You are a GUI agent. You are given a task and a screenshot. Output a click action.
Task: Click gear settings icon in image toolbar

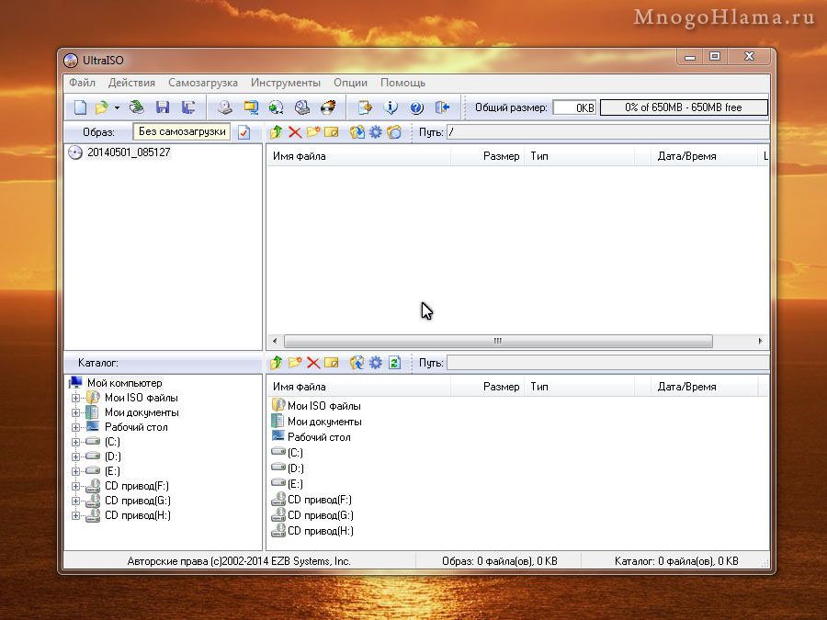pos(375,132)
